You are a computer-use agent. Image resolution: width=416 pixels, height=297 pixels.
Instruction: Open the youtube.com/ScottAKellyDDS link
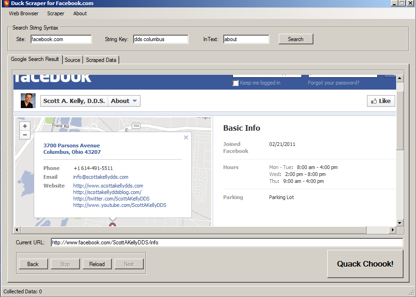(120, 205)
